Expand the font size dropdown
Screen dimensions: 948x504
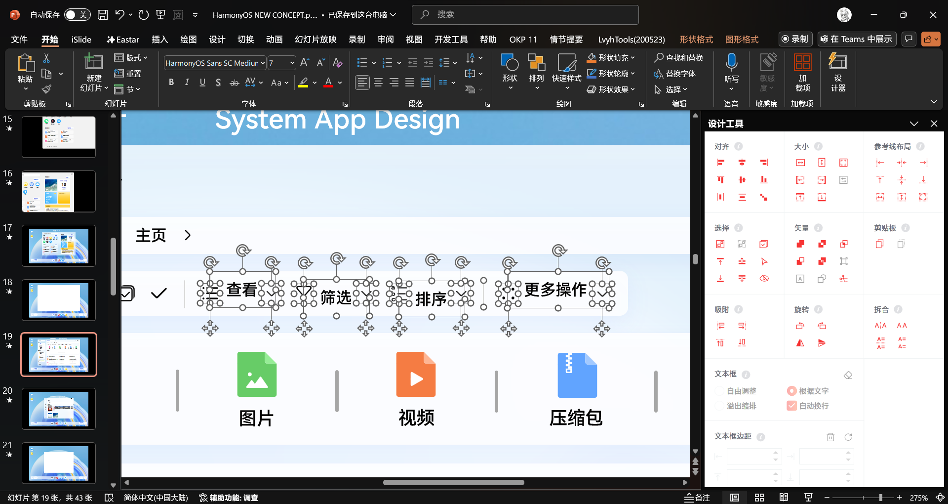(x=292, y=63)
